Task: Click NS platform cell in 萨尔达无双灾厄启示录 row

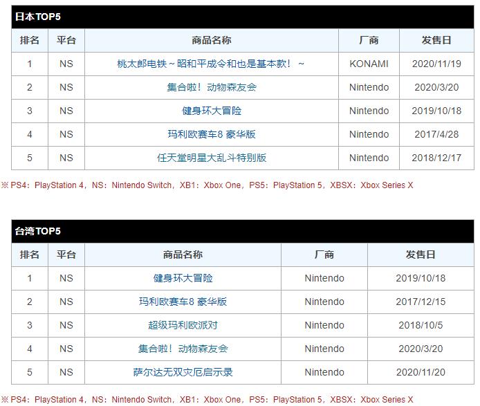Action: pyautogui.click(x=66, y=372)
